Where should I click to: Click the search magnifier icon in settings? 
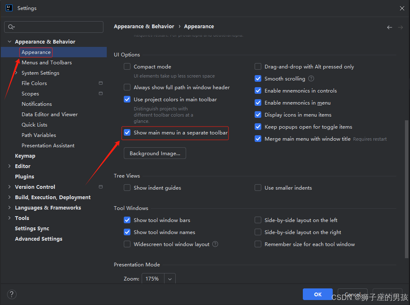point(11,27)
